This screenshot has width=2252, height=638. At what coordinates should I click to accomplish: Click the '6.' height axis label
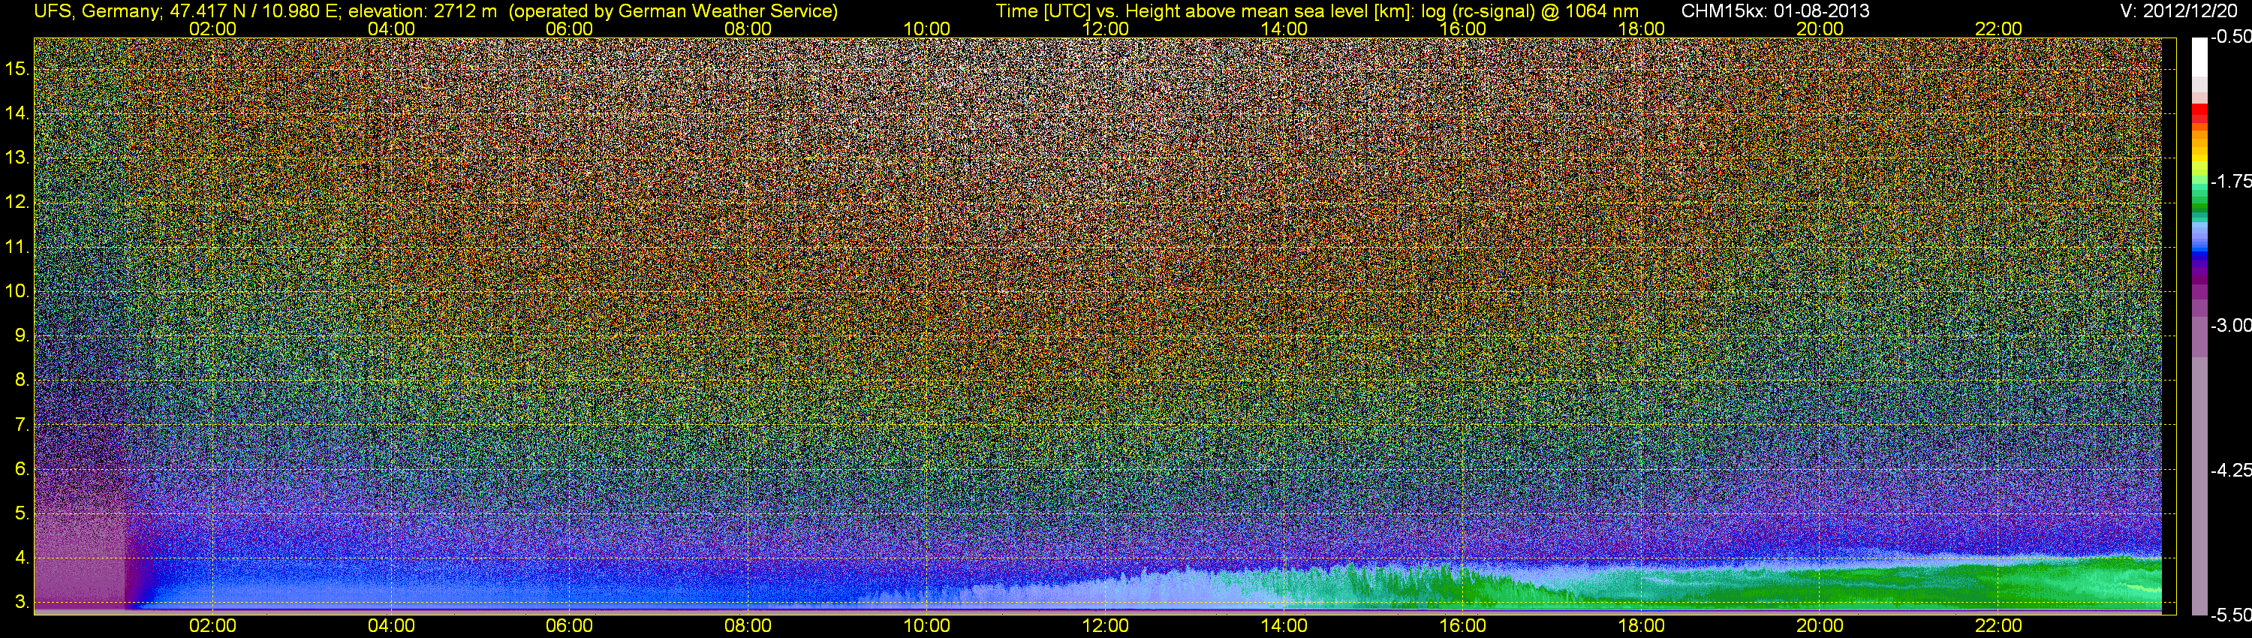22,469
